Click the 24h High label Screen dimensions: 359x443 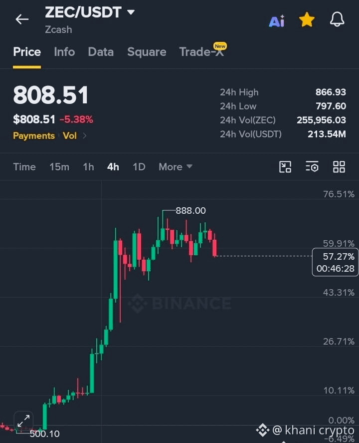tap(239, 92)
